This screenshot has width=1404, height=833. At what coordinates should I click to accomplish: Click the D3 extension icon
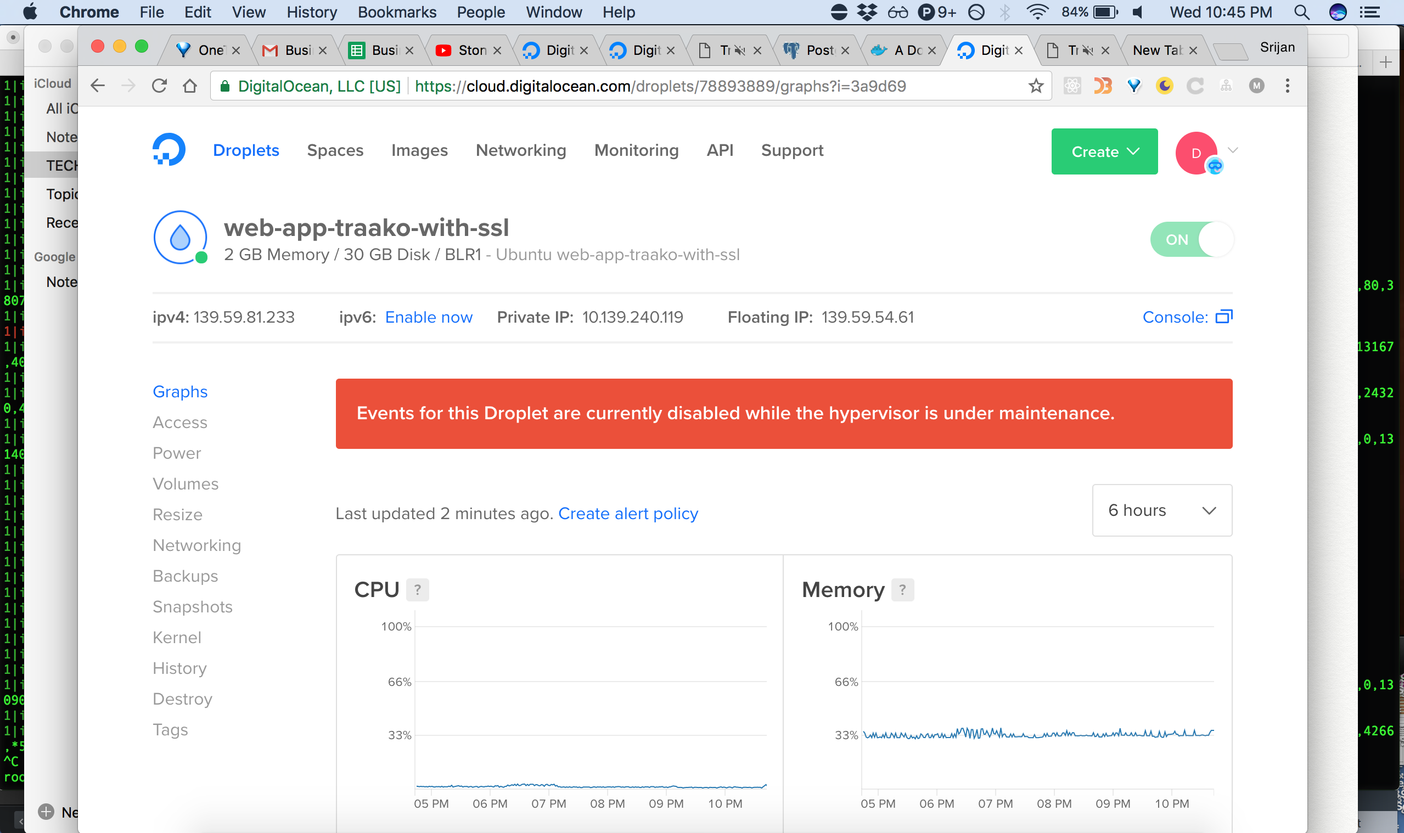(1103, 86)
